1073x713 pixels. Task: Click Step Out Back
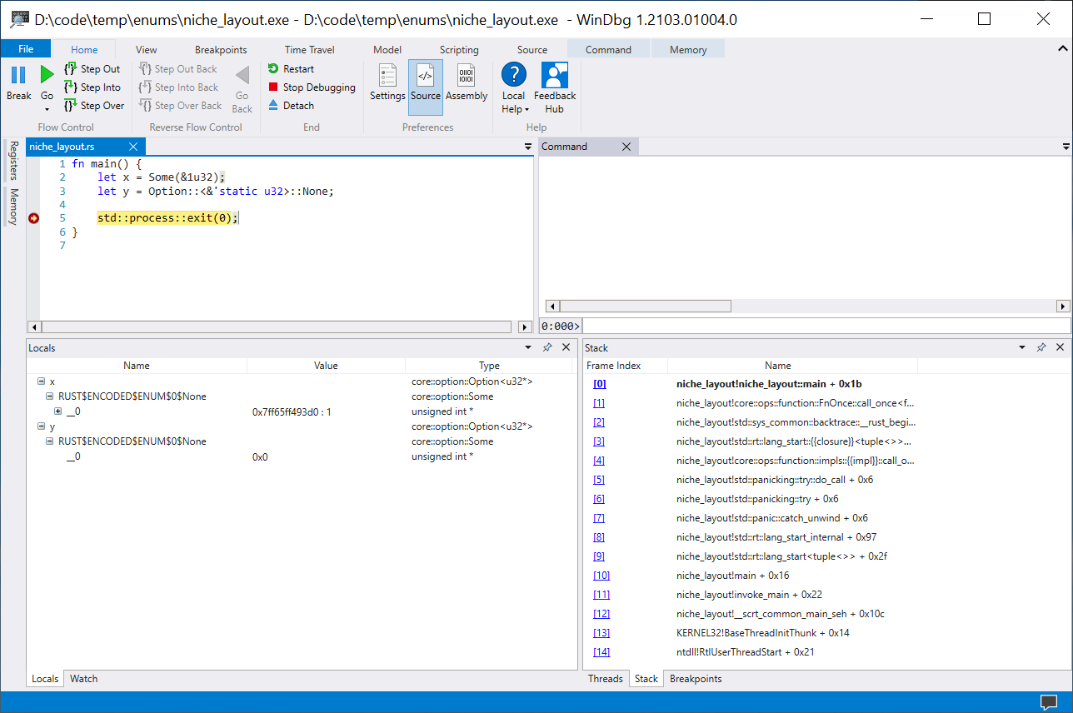point(177,69)
